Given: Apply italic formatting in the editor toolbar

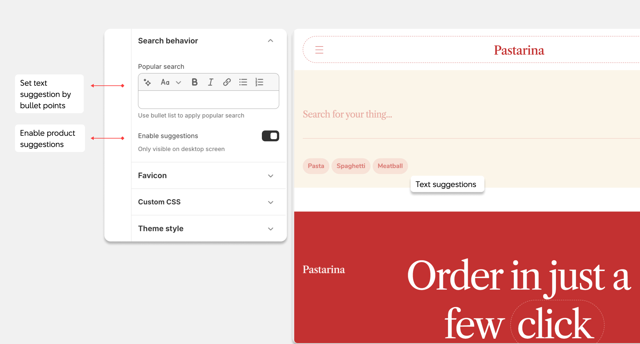Looking at the screenshot, I should 210,82.
